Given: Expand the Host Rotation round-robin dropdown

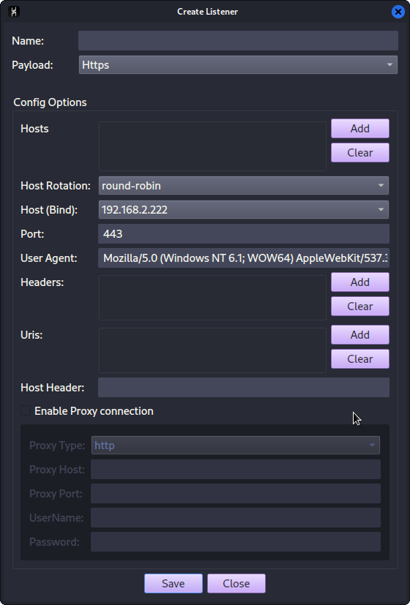Looking at the screenshot, I should 244,186.
